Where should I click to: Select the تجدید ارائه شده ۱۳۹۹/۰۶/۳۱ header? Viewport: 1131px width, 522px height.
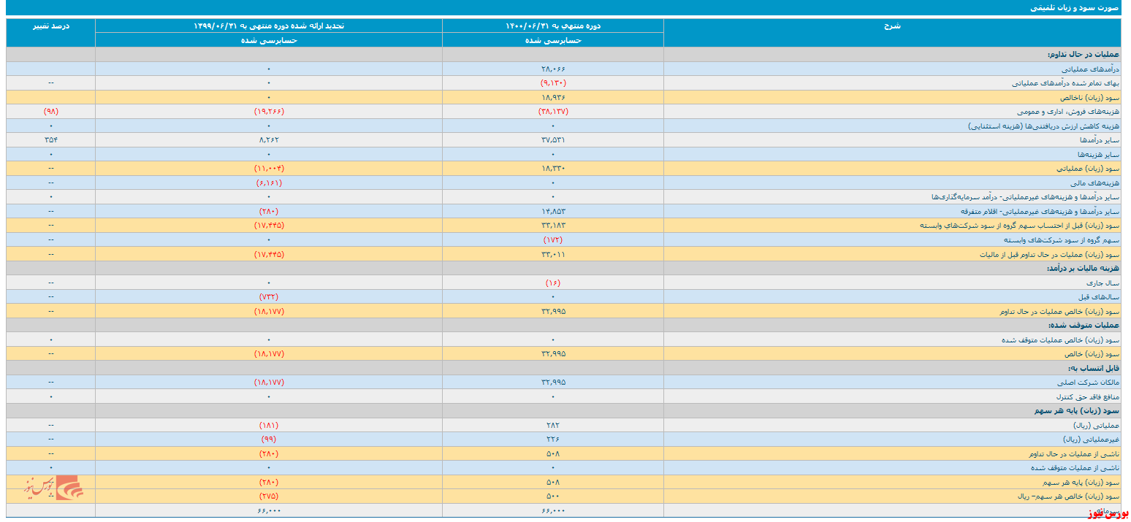coord(268,26)
